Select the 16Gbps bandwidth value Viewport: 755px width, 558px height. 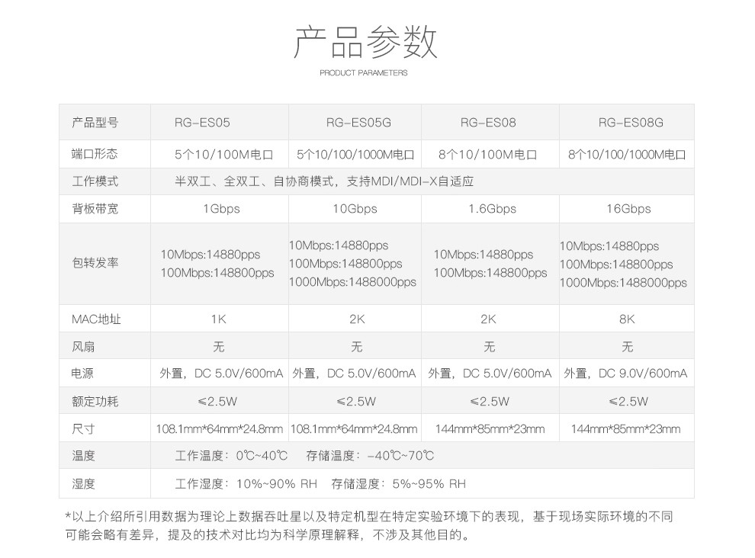tap(625, 209)
